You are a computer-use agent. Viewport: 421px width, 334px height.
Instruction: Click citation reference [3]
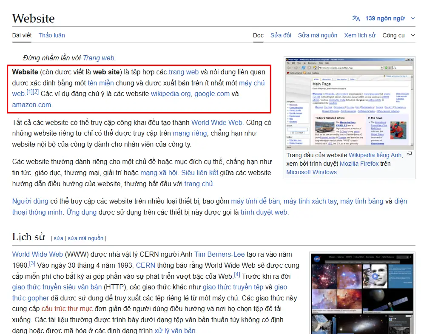(32, 263)
